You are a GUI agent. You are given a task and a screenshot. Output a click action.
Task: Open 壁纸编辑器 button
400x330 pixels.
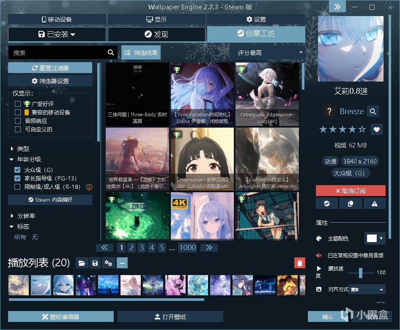(61, 316)
